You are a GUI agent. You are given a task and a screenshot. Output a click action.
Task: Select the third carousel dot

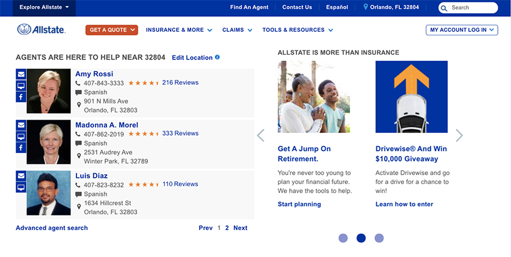tap(379, 238)
